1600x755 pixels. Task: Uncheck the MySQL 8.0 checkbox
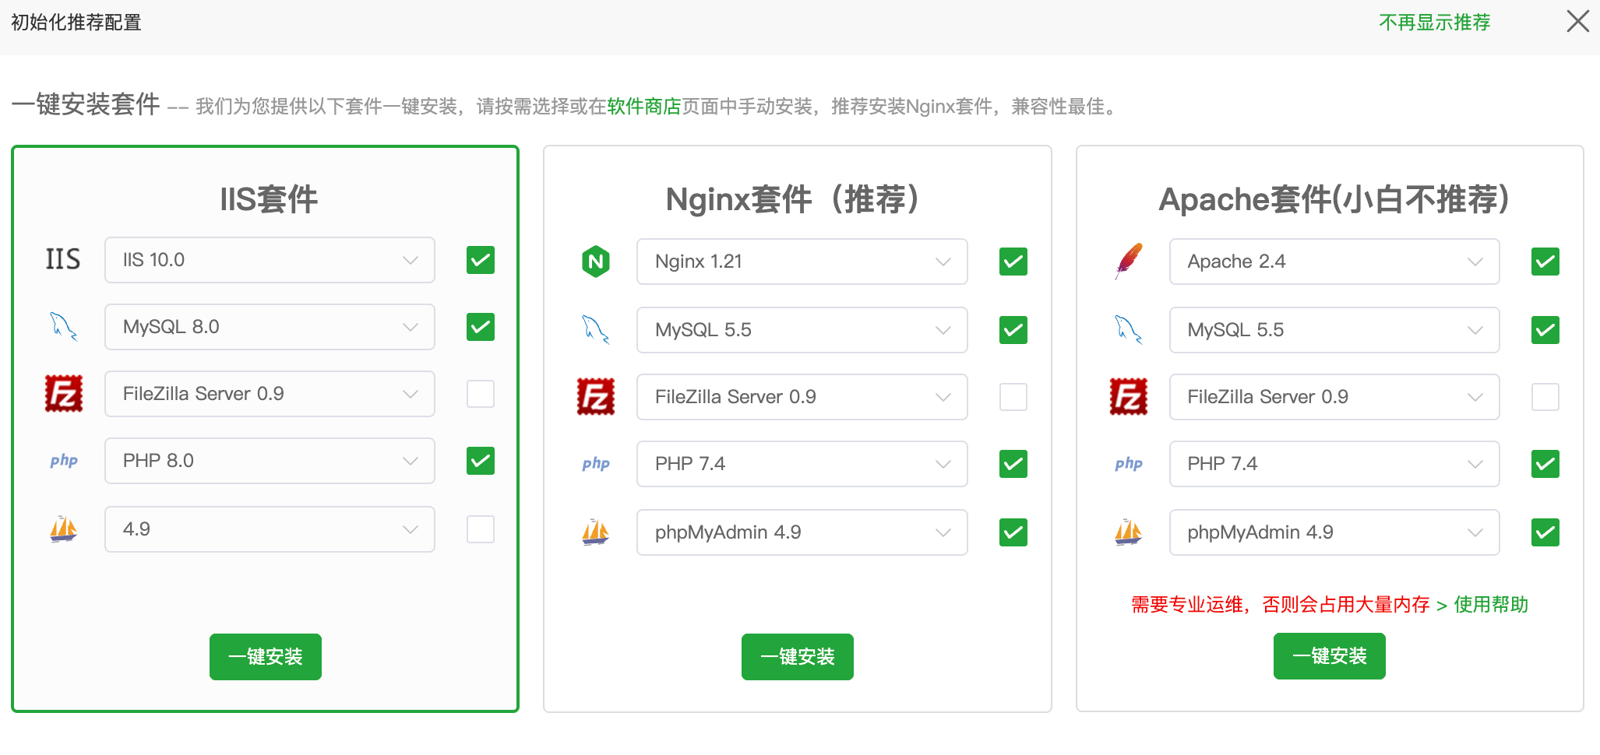(481, 327)
